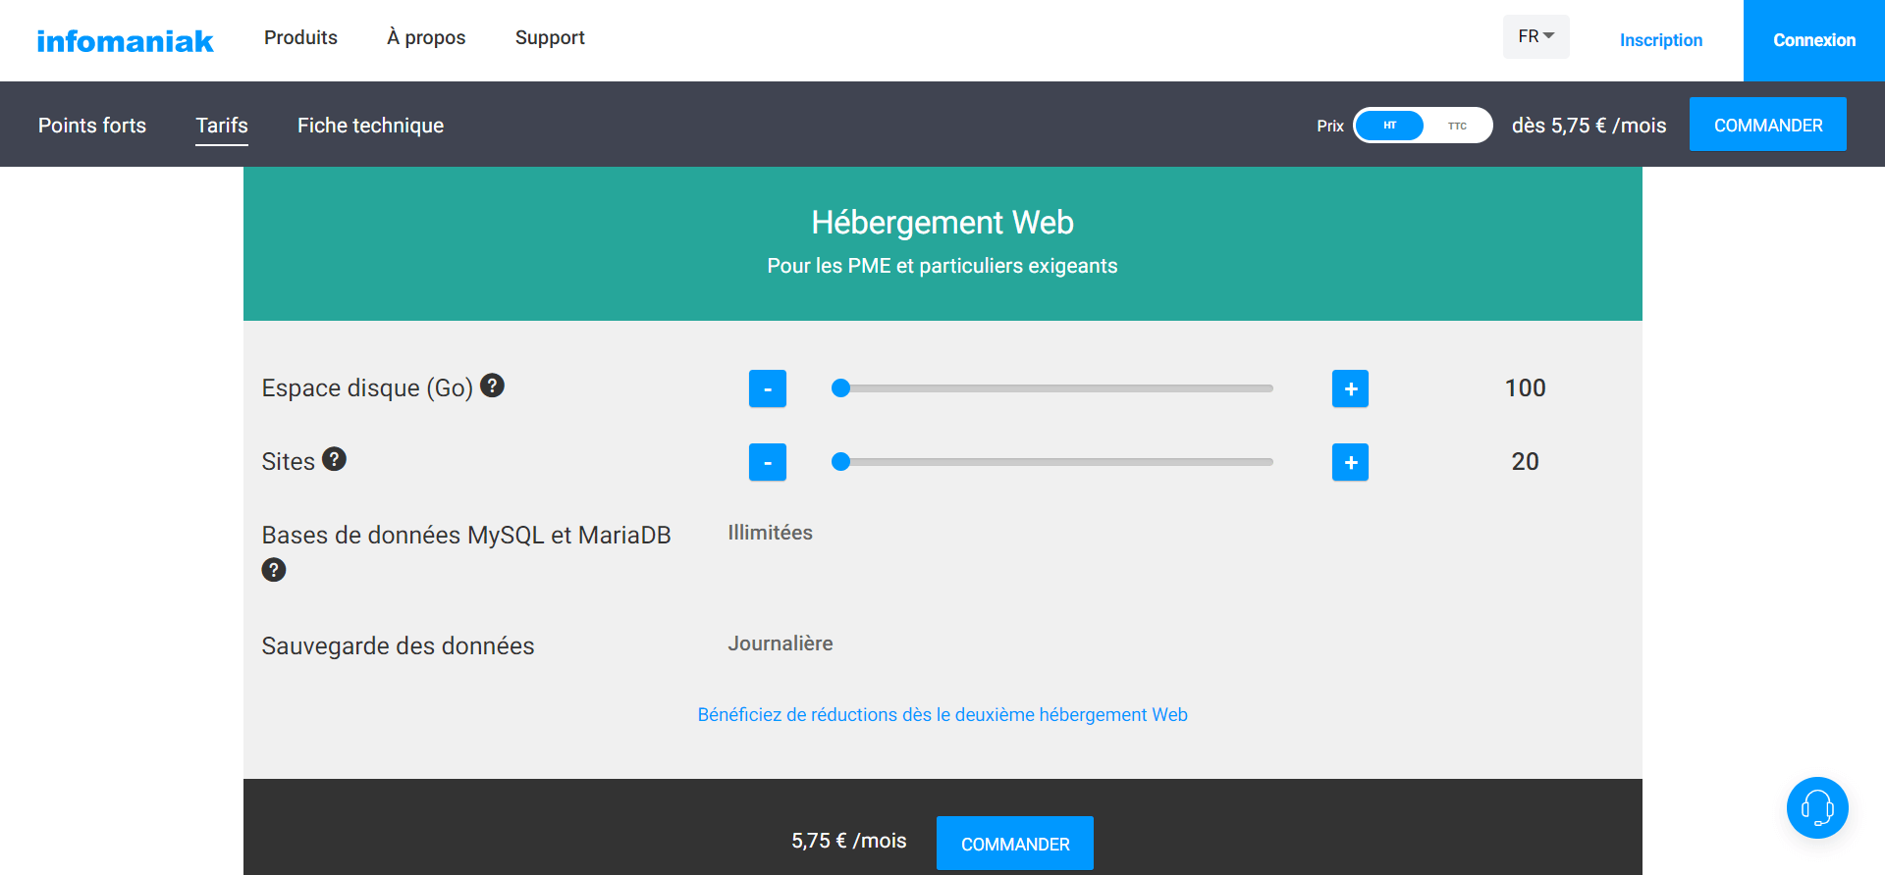Click the Espace disque slider handle

point(840,388)
